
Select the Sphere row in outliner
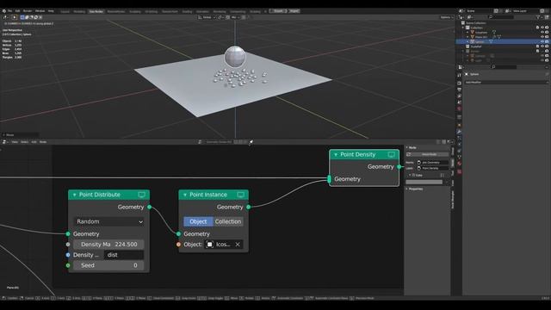click(x=503, y=41)
